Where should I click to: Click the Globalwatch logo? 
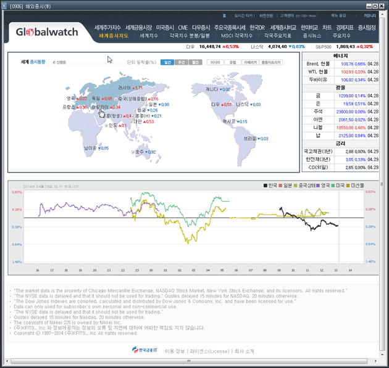47,32
